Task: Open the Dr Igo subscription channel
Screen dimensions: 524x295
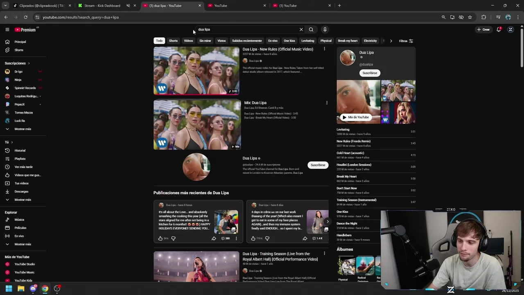Action: point(23,72)
